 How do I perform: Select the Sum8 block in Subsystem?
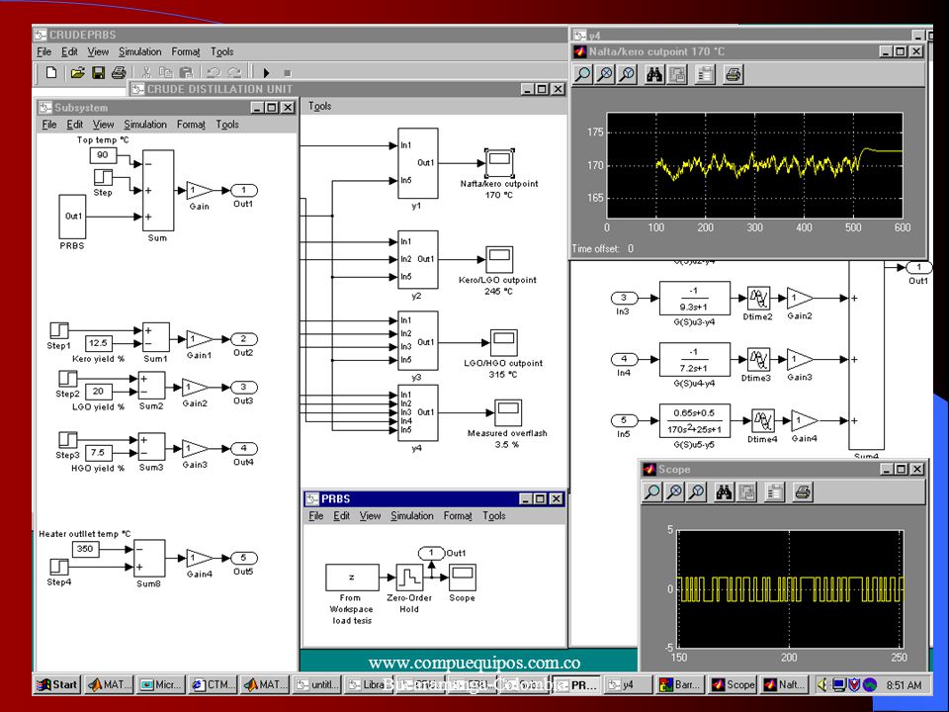[149, 558]
